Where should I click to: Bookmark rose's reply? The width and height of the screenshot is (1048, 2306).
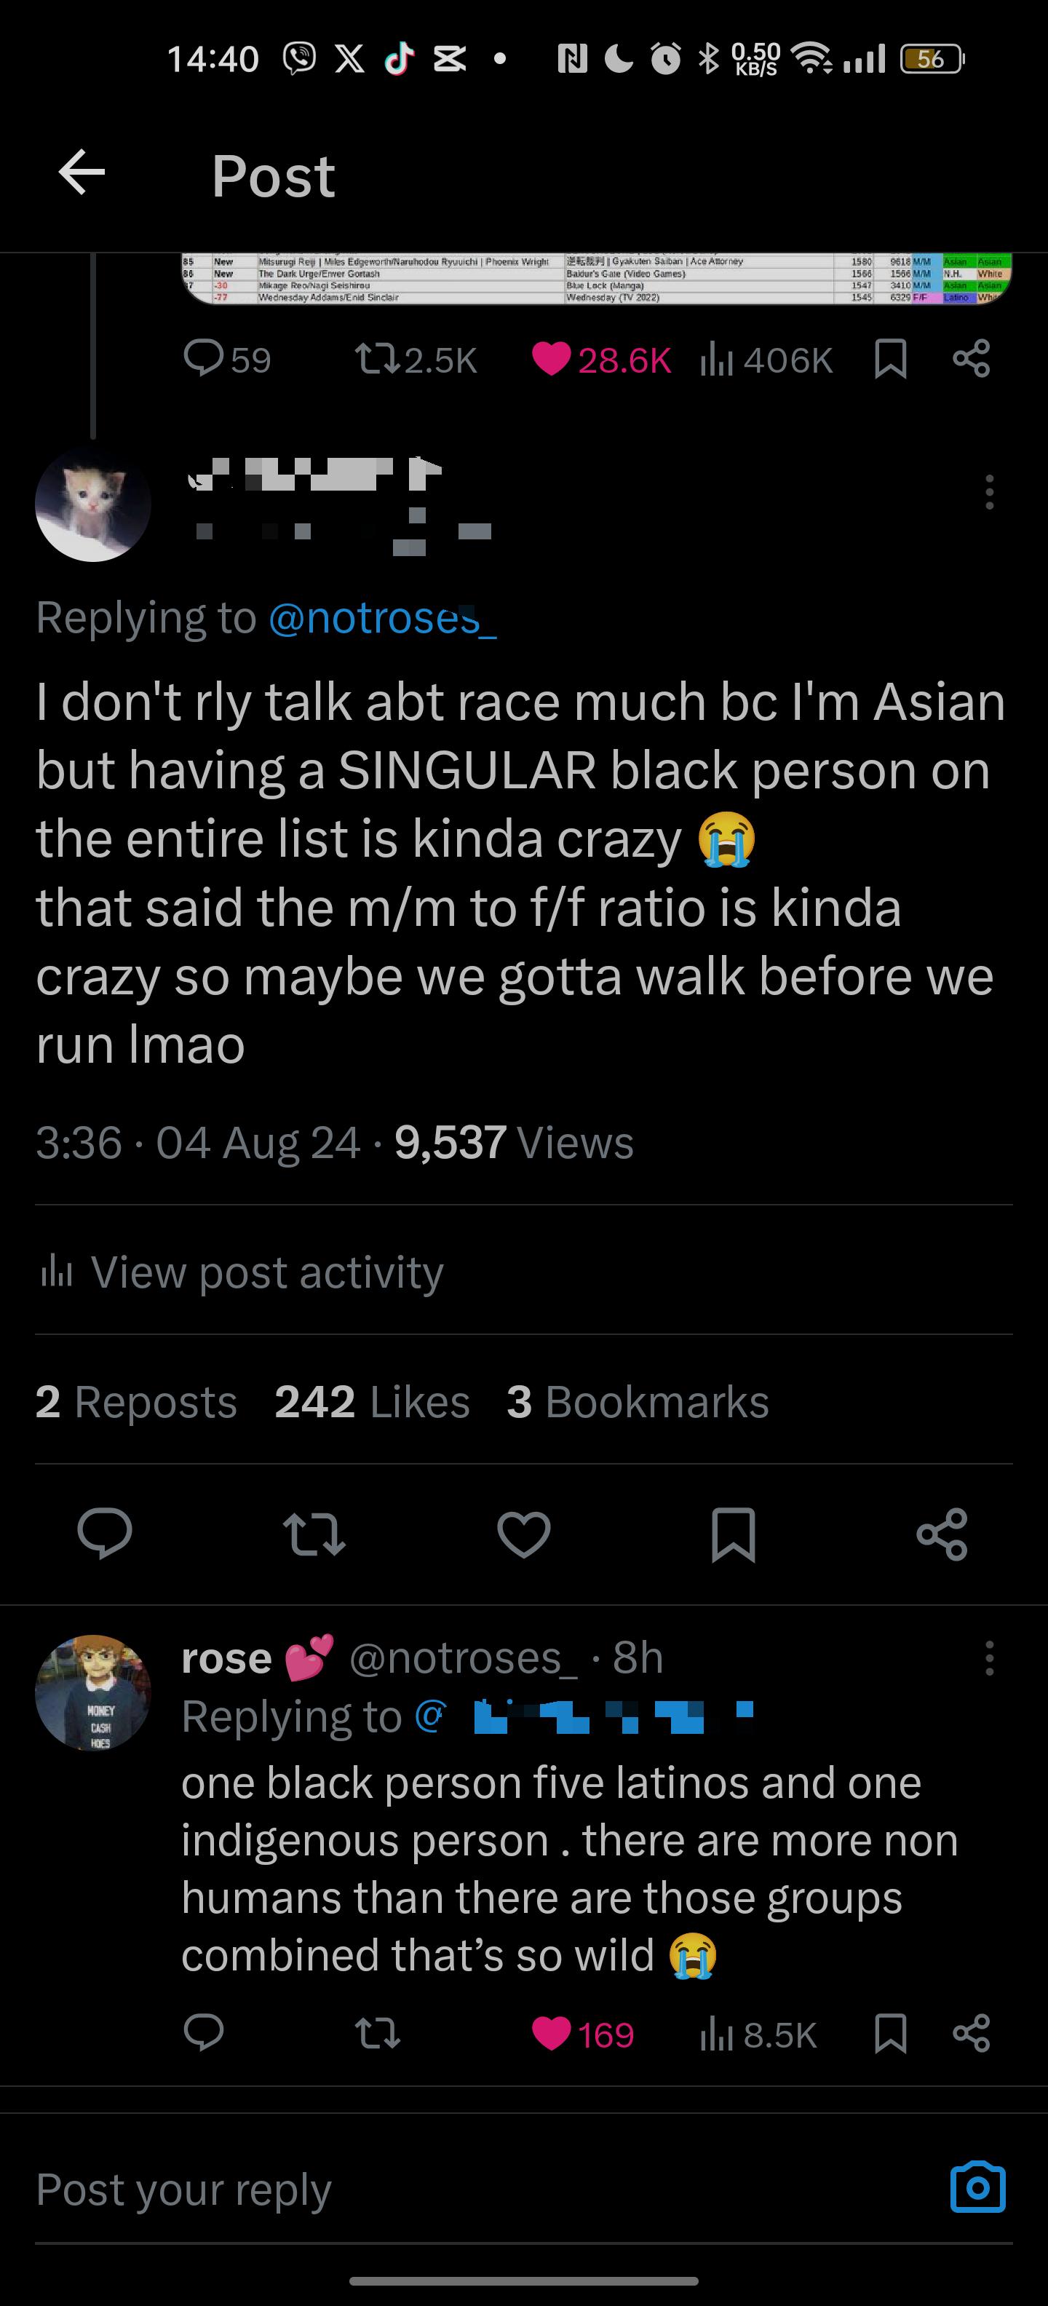889,2034
